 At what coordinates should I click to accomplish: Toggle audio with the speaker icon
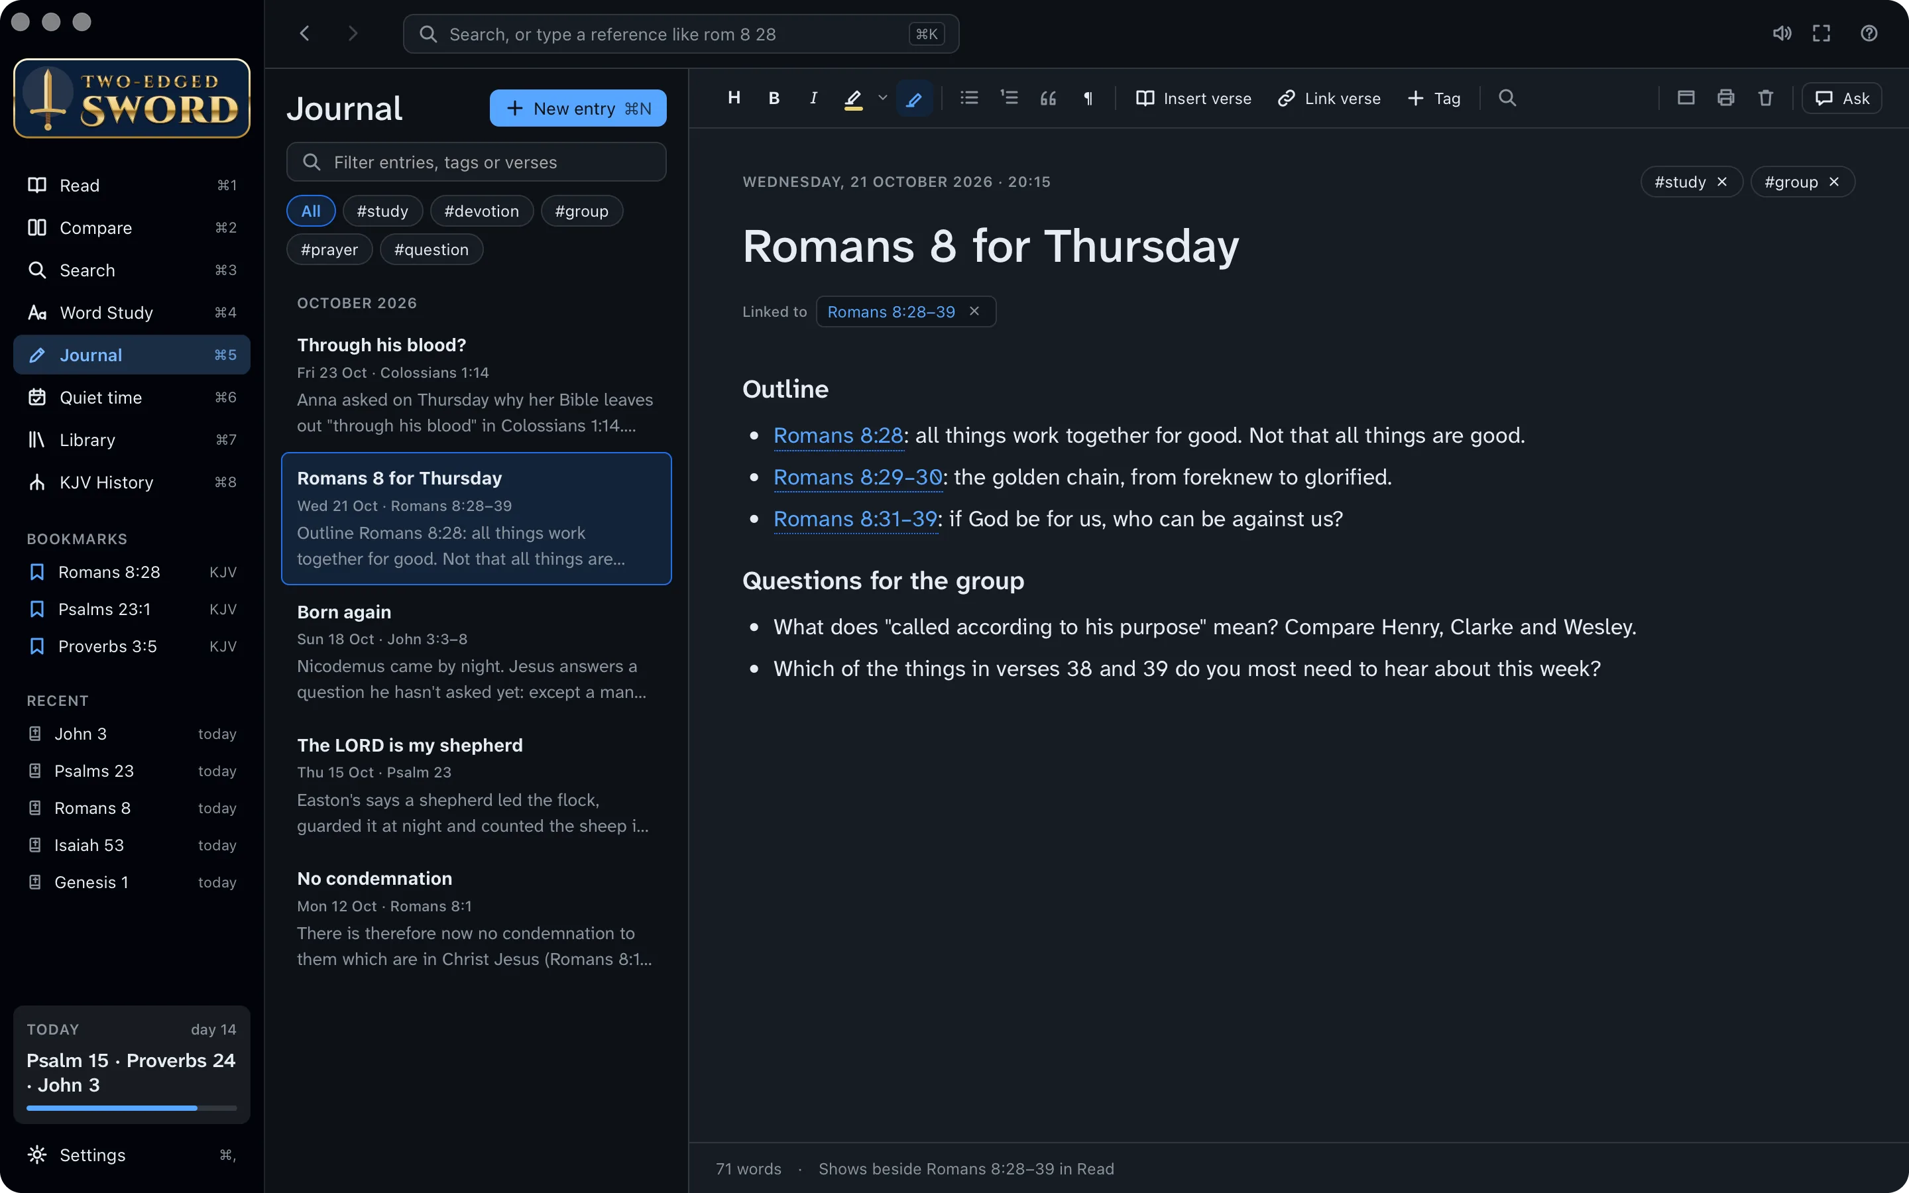point(1781,33)
